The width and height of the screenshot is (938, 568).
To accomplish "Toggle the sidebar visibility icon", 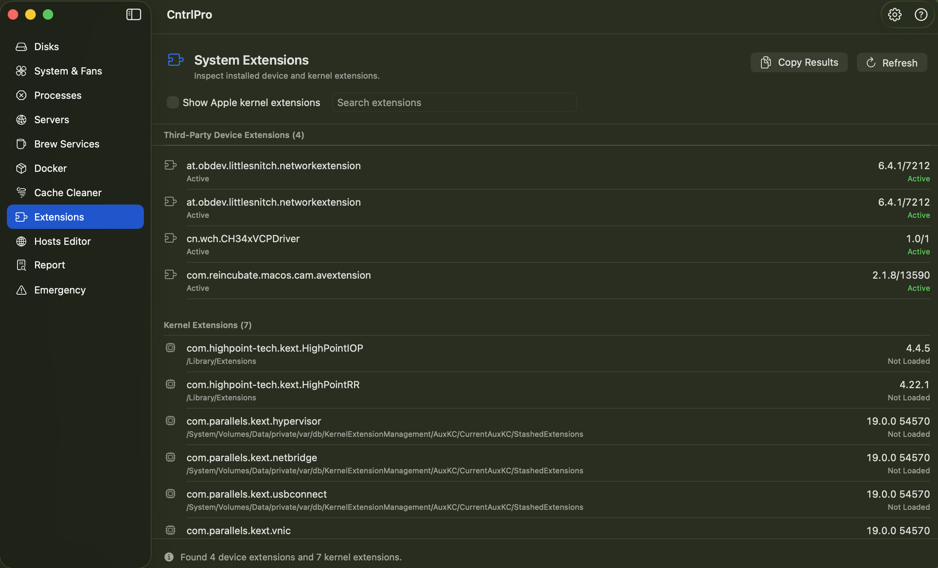I will pyautogui.click(x=134, y=14).
